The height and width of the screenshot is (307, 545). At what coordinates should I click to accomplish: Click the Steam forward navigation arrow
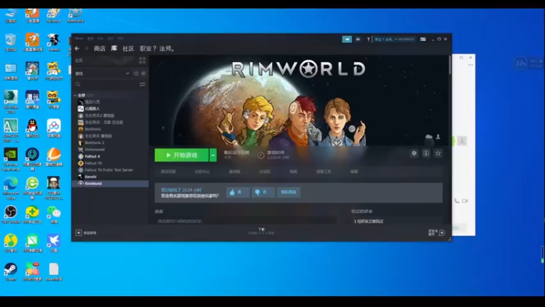(87, 48)
